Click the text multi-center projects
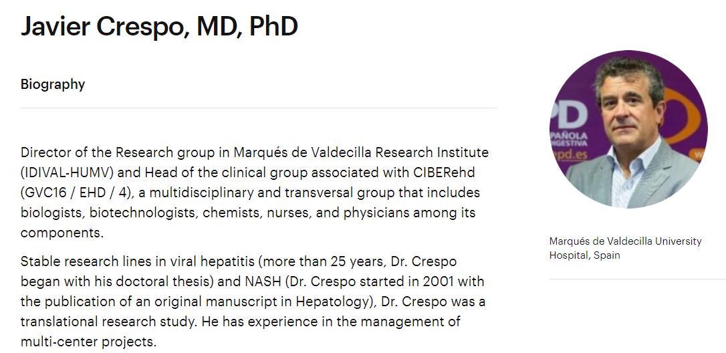 (88, 342)
